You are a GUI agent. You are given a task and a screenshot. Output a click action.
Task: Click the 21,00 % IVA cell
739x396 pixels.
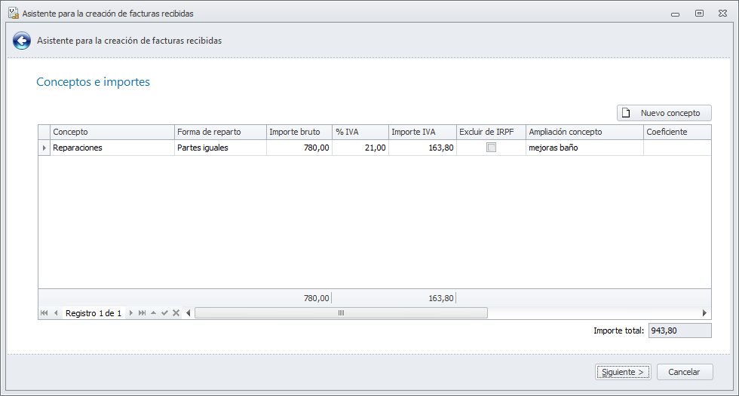(x=360, y=148)
